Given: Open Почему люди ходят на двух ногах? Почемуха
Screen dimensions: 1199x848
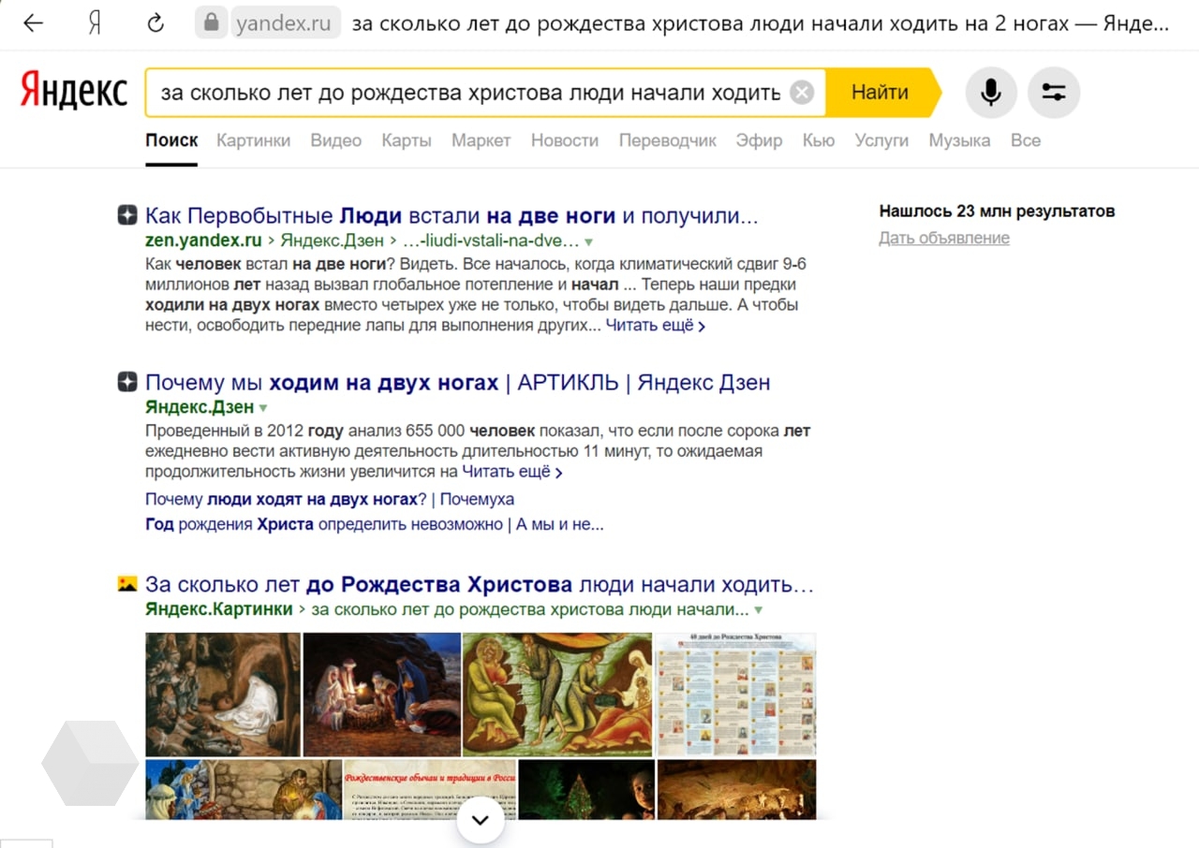Looking at the screenshot, I should tap(330, 499).
